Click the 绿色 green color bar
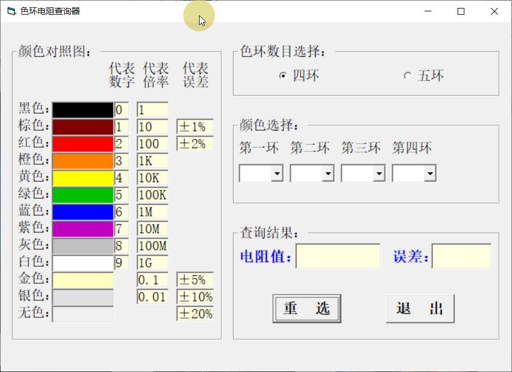 coord(82,195)
